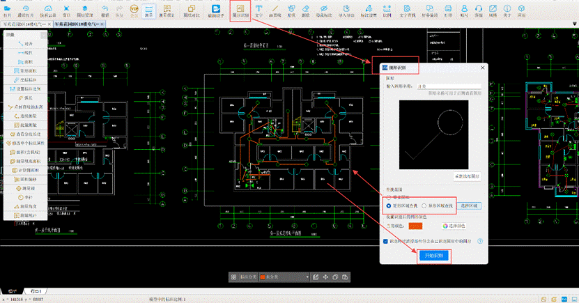Viewport: 579px width, 303px height.
Task: Switch to the Layout1 tab
Action: (x=36, y=292)
